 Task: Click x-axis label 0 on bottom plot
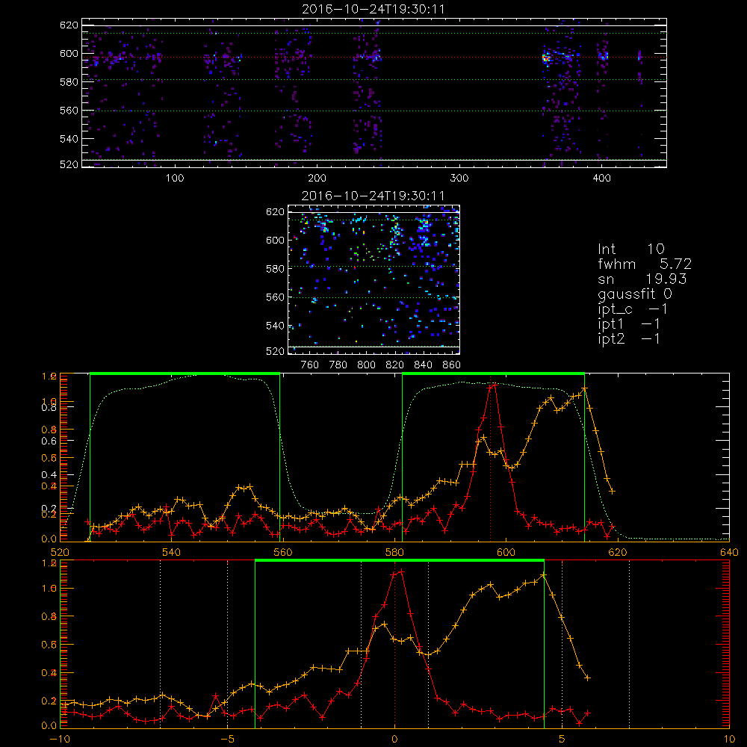[394, 740]
